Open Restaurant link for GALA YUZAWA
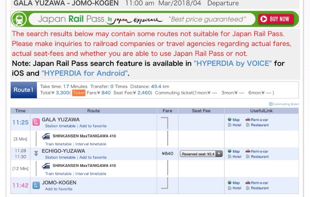Screen dimensions: 310x197 [x=260, y=125]
